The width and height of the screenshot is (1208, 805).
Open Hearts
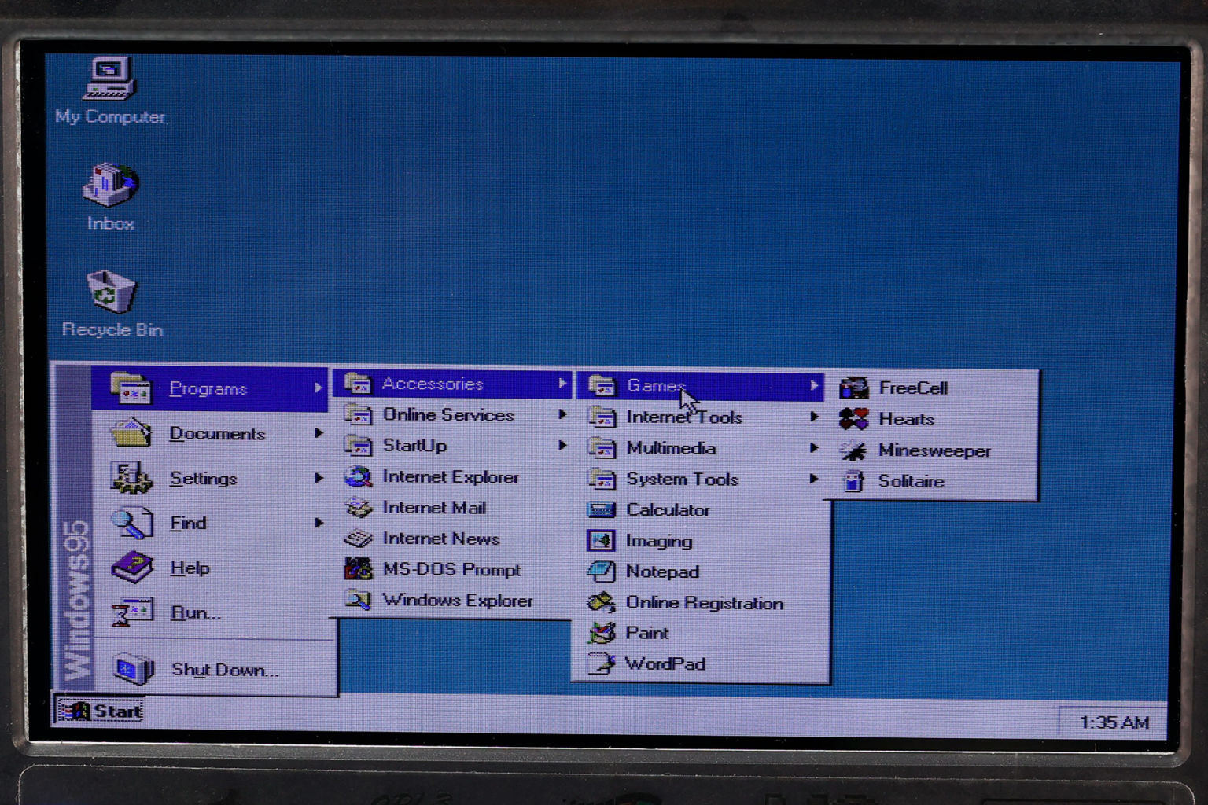point(905,419)
